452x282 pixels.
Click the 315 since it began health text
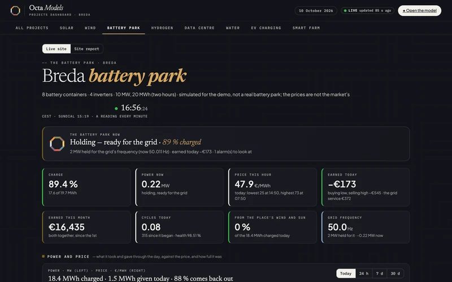[x=171, y=235]
